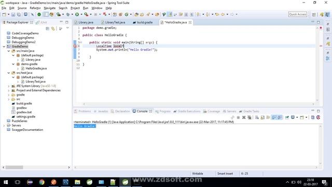This screenshot has height=187, width=332.
Task: Open the Gradle Tasks view tab
Action: (249, 111)
